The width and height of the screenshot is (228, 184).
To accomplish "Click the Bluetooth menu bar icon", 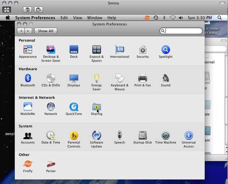I will click(164, 18).
